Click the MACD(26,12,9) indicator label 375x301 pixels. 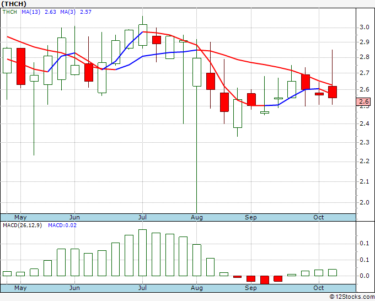click(x=22, y=225)
